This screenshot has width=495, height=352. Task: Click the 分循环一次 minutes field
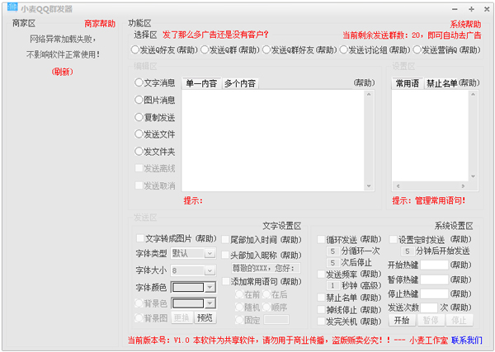[332, 251]
